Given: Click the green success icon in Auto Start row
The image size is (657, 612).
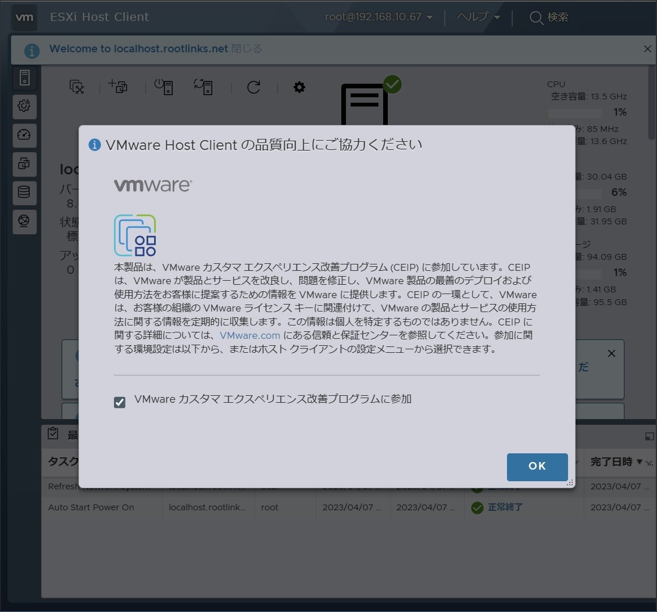Looking at the screenshot, I should 477,508.
